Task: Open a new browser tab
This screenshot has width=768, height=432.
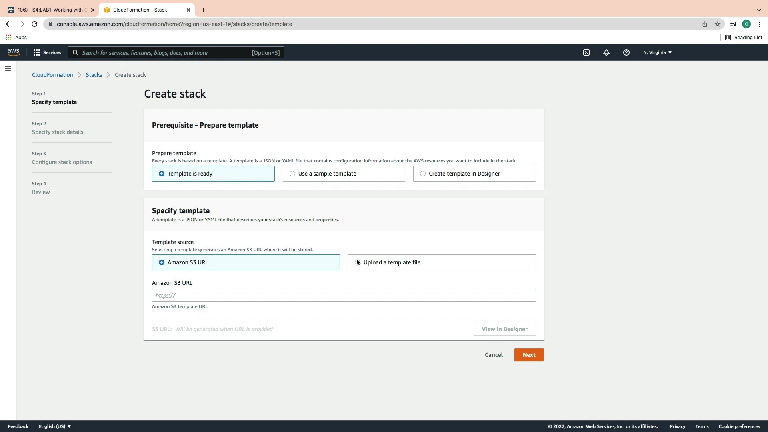Action: 204,10
